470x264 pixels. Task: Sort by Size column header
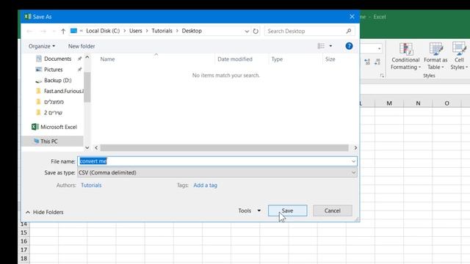click(330, 59)
